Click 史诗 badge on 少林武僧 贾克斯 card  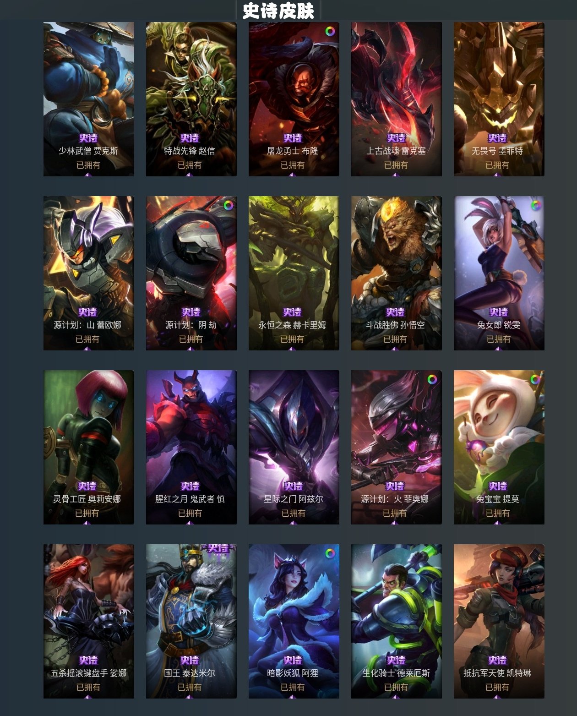(x=88, y=138)
